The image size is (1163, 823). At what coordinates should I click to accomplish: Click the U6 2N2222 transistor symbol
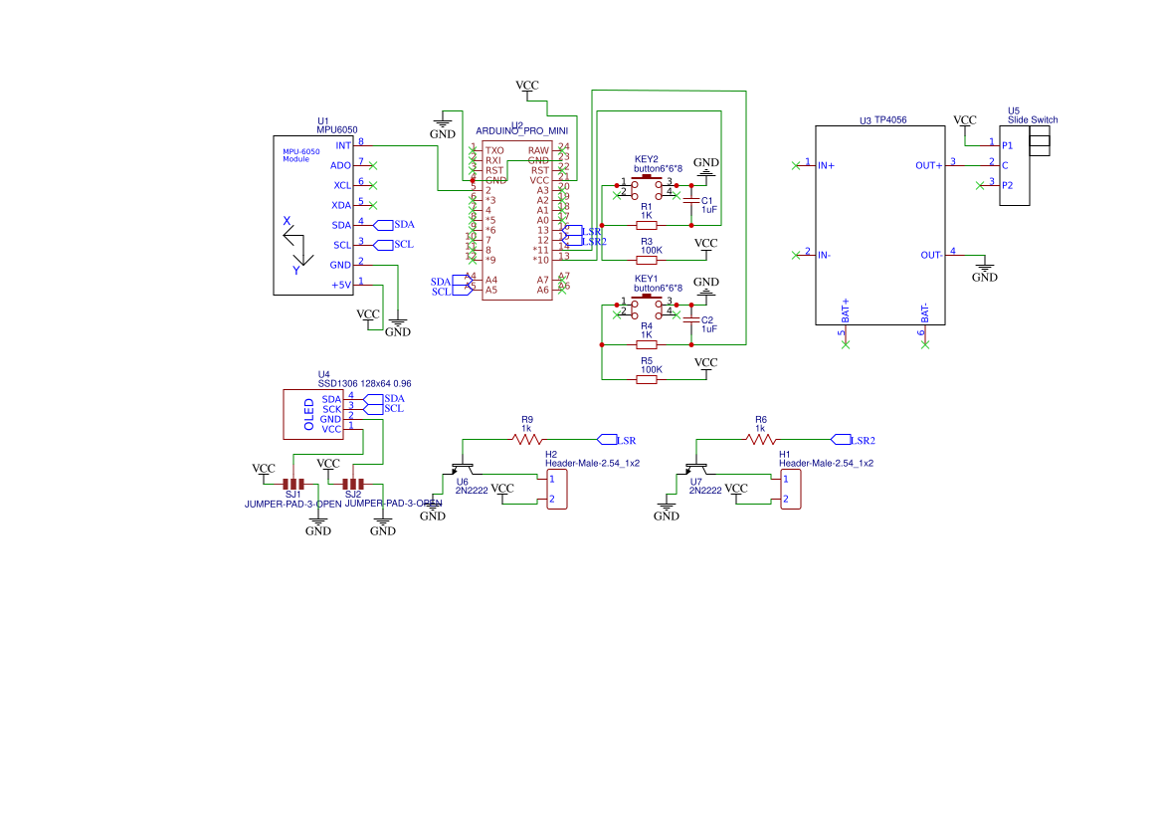(463, 468)
